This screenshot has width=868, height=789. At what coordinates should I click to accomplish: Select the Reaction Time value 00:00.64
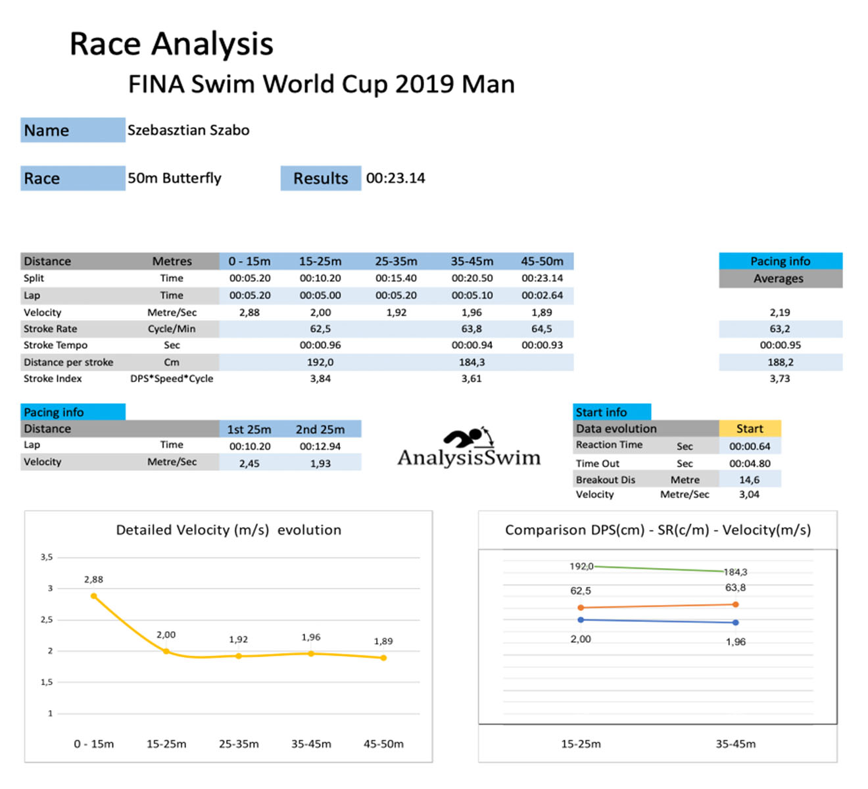[750, 446]
